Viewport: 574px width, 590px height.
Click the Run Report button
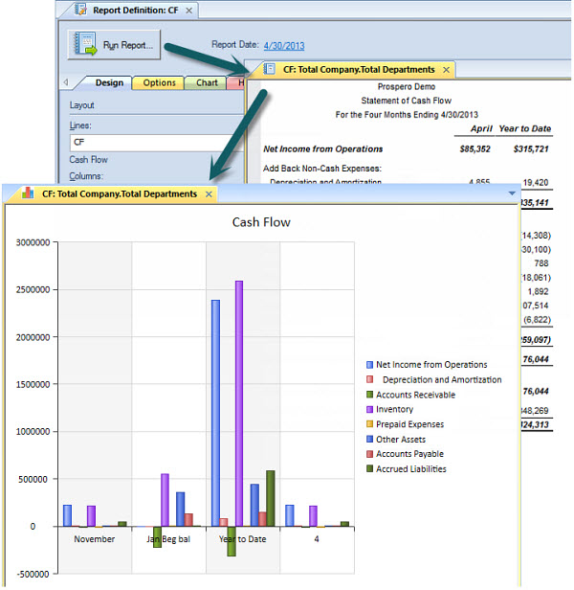(x=113, y=45)
